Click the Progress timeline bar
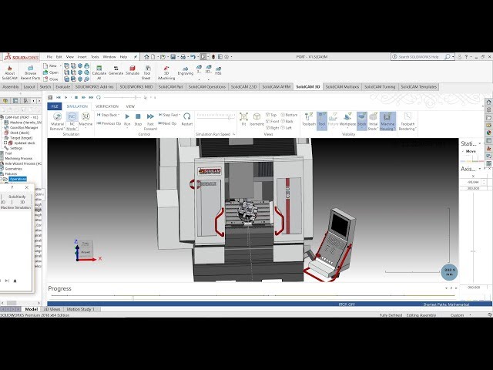The width and height of the screenshot is (493, 370). 253,296
